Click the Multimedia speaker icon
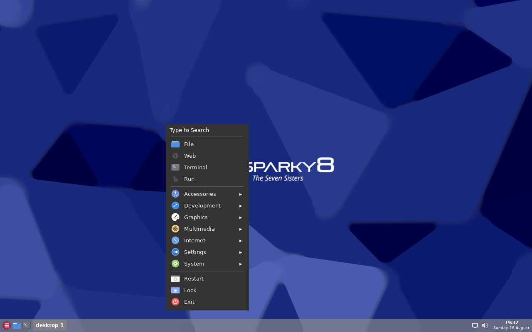532x332 pixels. tap(175, 229)
